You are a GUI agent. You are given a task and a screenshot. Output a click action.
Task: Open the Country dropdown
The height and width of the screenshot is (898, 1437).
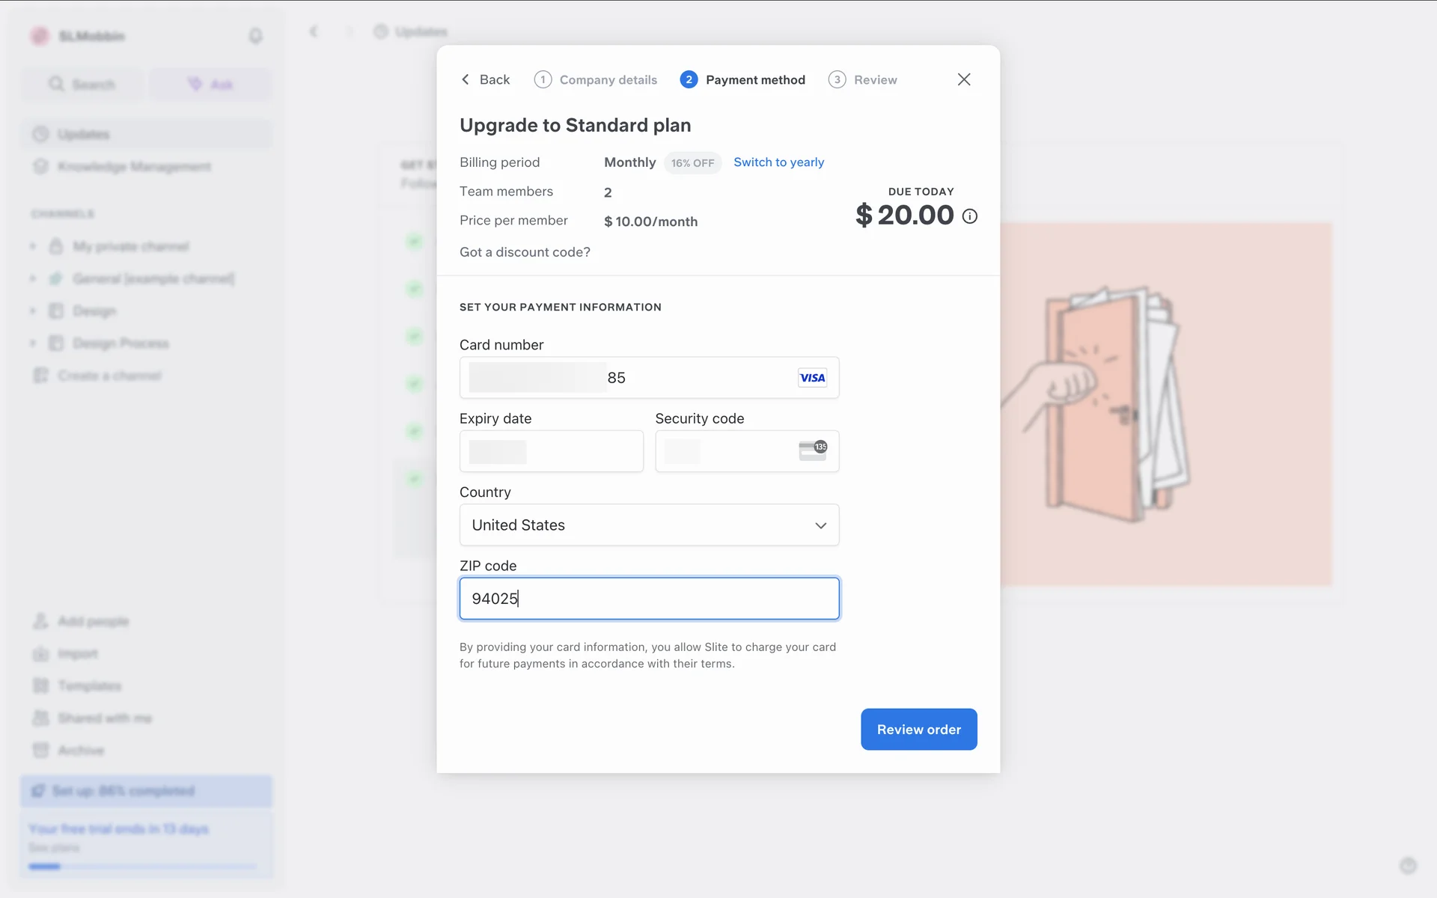coord(648,525)
